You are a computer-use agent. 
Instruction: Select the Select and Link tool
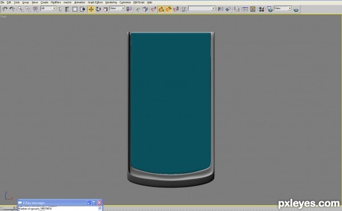coord(21,9)
